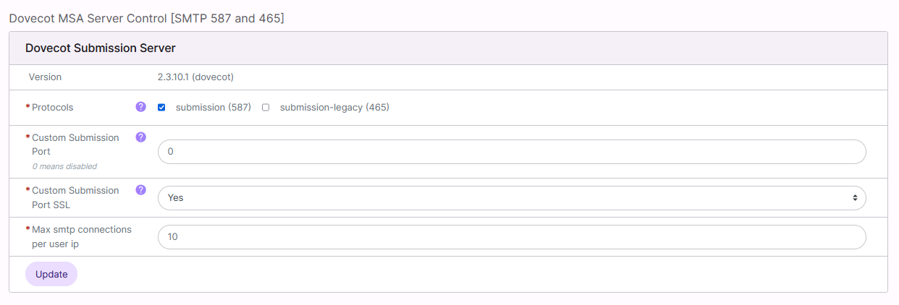Screen dimensions: 899x305
Task: Click the "0 means disabled" hint text
Action: [64, 166]
